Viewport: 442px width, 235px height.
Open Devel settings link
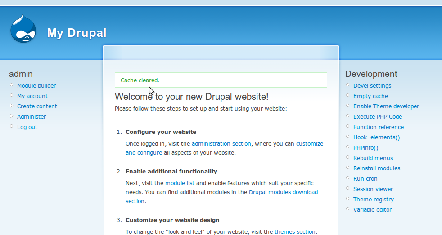click(x=372, y=85)
